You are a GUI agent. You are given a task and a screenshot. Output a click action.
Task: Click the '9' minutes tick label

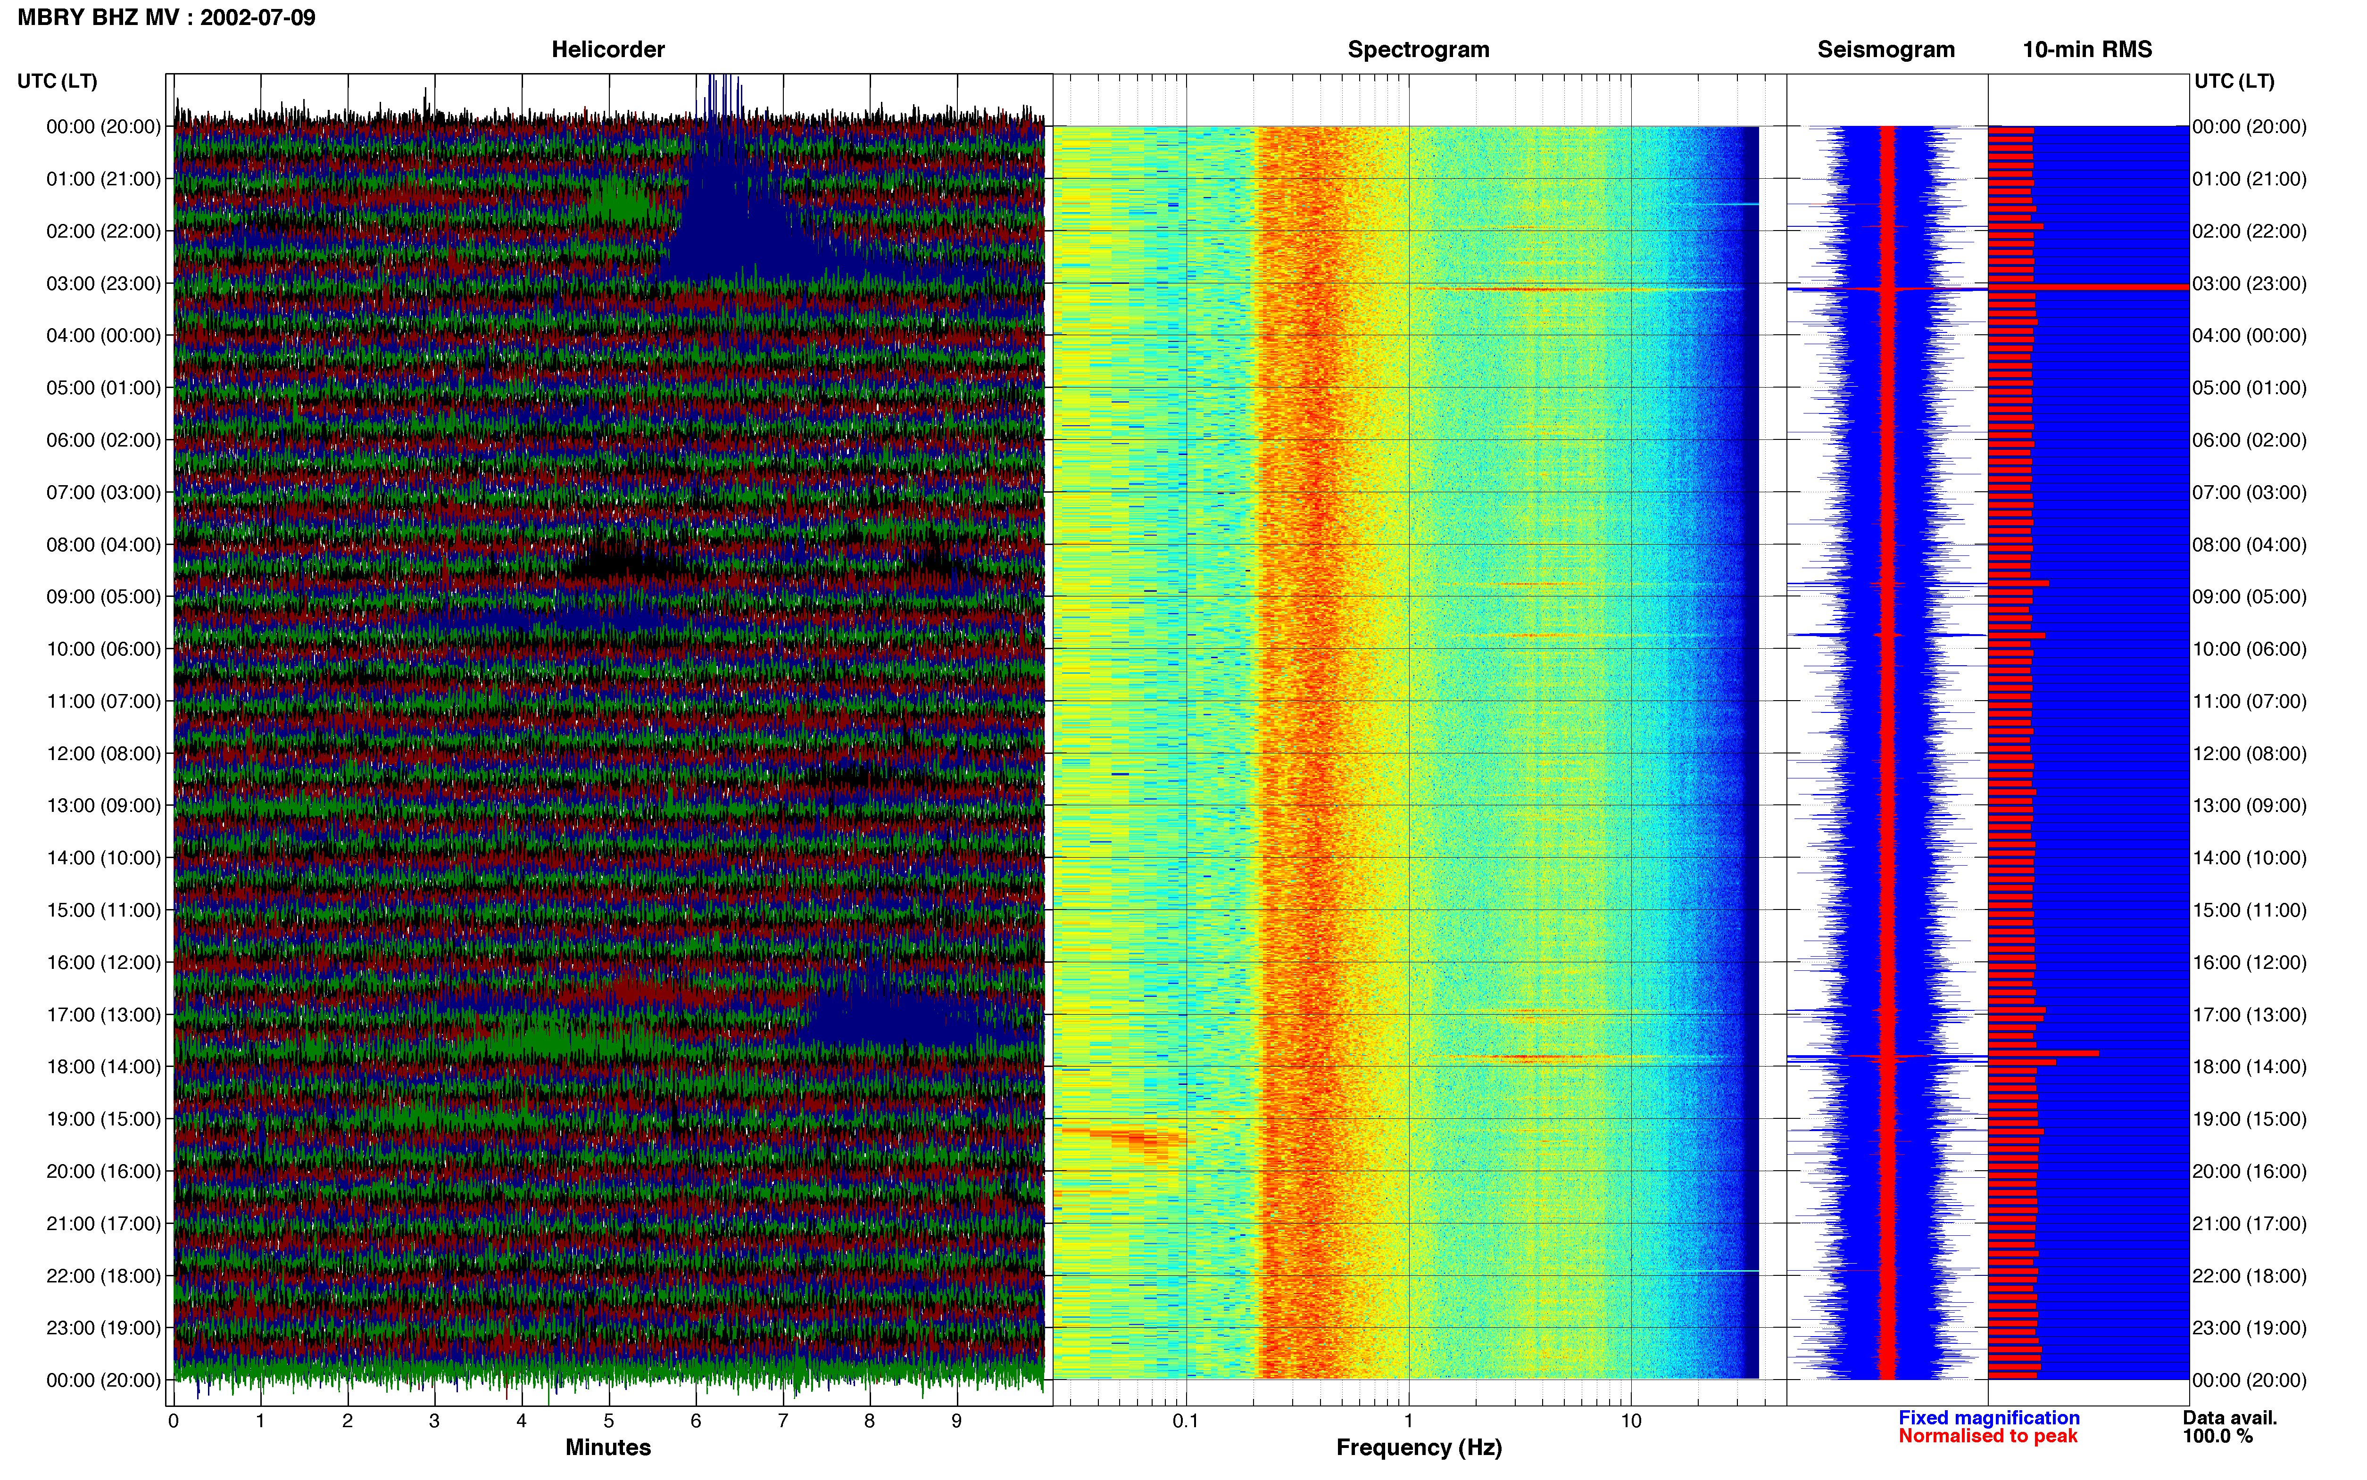click(956, 1421)
